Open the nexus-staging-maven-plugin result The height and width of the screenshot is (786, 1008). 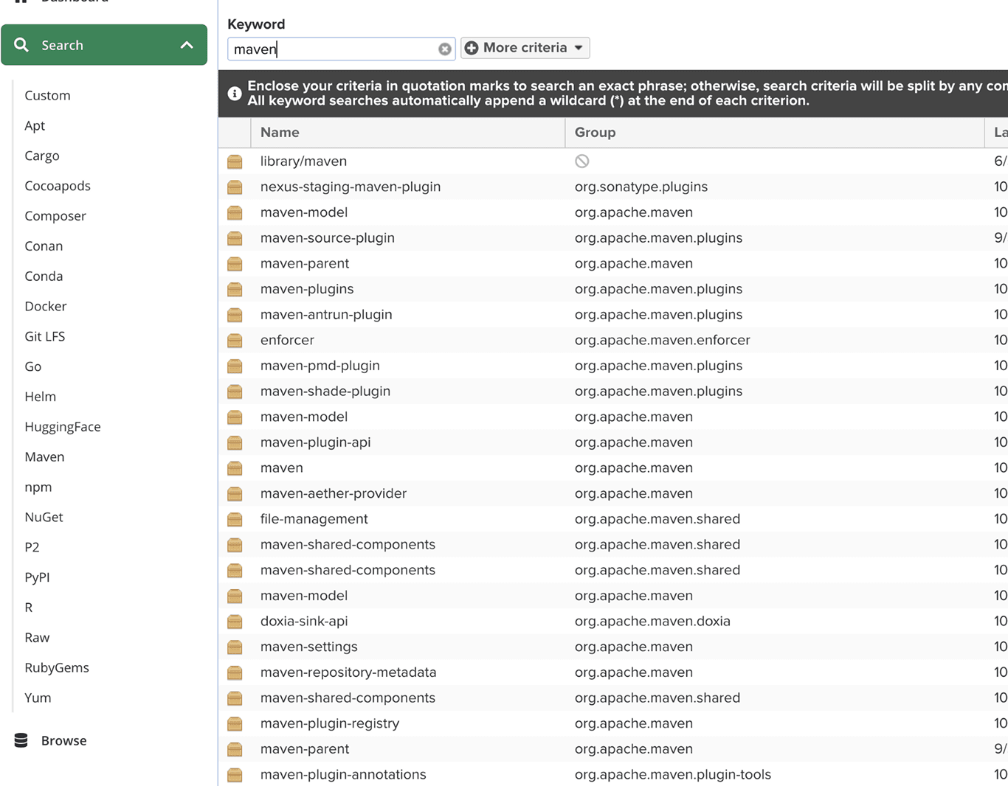[351, 187]
